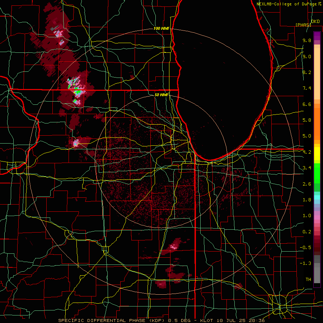
Task: Click the 5.8 legend value
Action: point(307,120)
